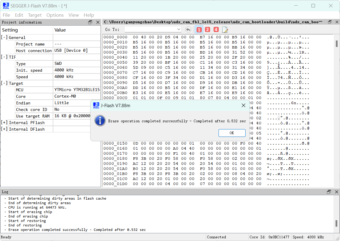Screen dimensions: 340x241
Task: Click the Core Id status bar entry
Action: pos(269,237)
